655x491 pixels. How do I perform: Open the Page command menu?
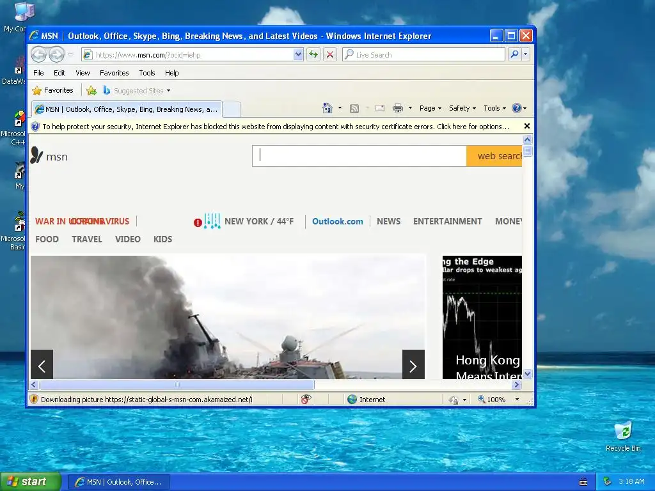tap(430, 108)
